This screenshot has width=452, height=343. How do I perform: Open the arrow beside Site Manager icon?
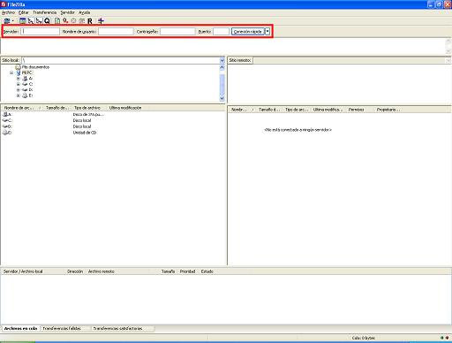coord(12,21)
